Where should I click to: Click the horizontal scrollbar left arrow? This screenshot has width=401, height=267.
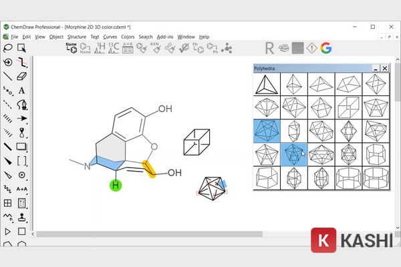pyautogui.click(x=33, y=234)
